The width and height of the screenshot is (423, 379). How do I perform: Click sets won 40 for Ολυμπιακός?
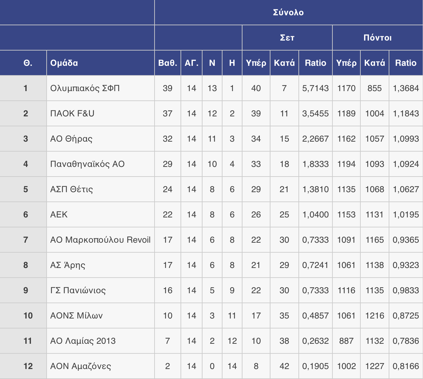coord(256,88)
